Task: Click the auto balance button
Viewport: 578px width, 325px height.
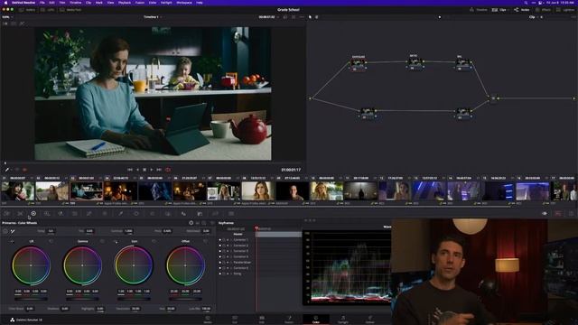Action: (x=5, y=231)
